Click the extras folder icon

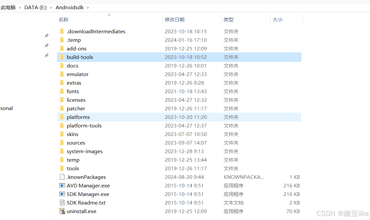tap(62, 83)
